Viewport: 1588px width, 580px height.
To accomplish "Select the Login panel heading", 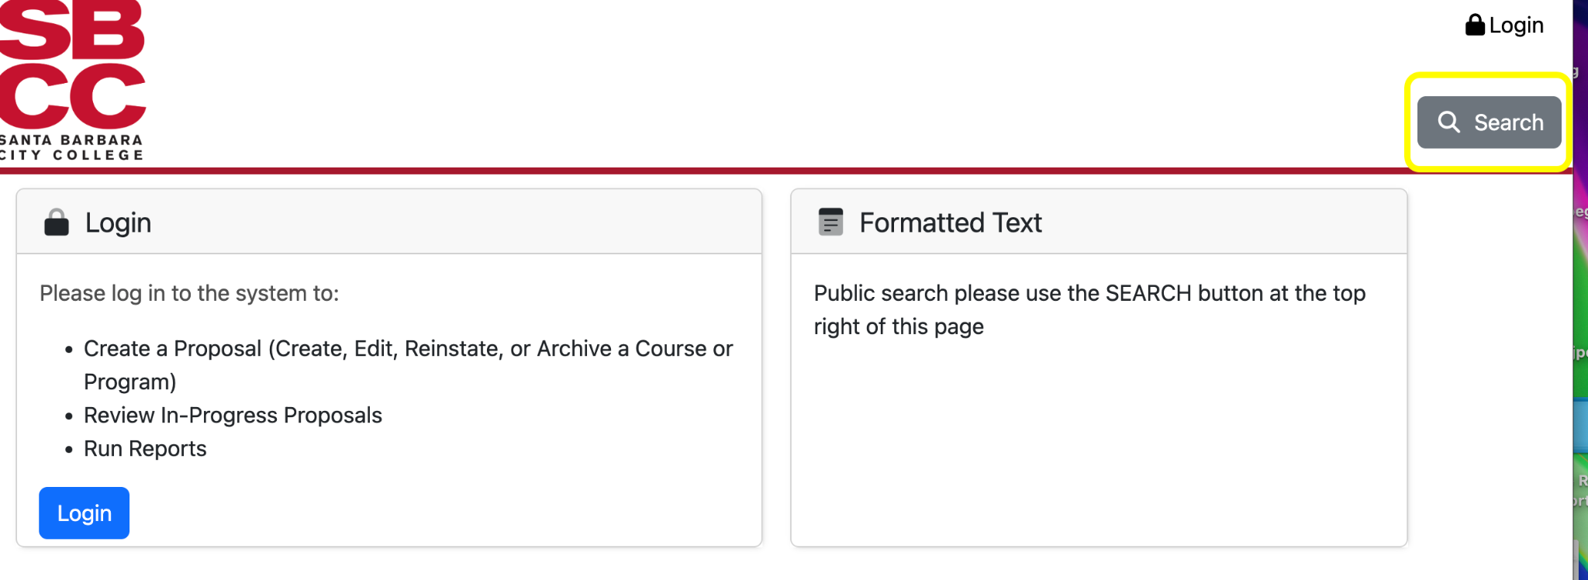I will pyautogui.click(x=118, y=223).
